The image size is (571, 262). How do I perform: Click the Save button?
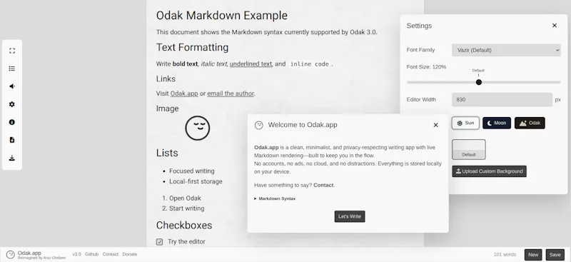555,255
